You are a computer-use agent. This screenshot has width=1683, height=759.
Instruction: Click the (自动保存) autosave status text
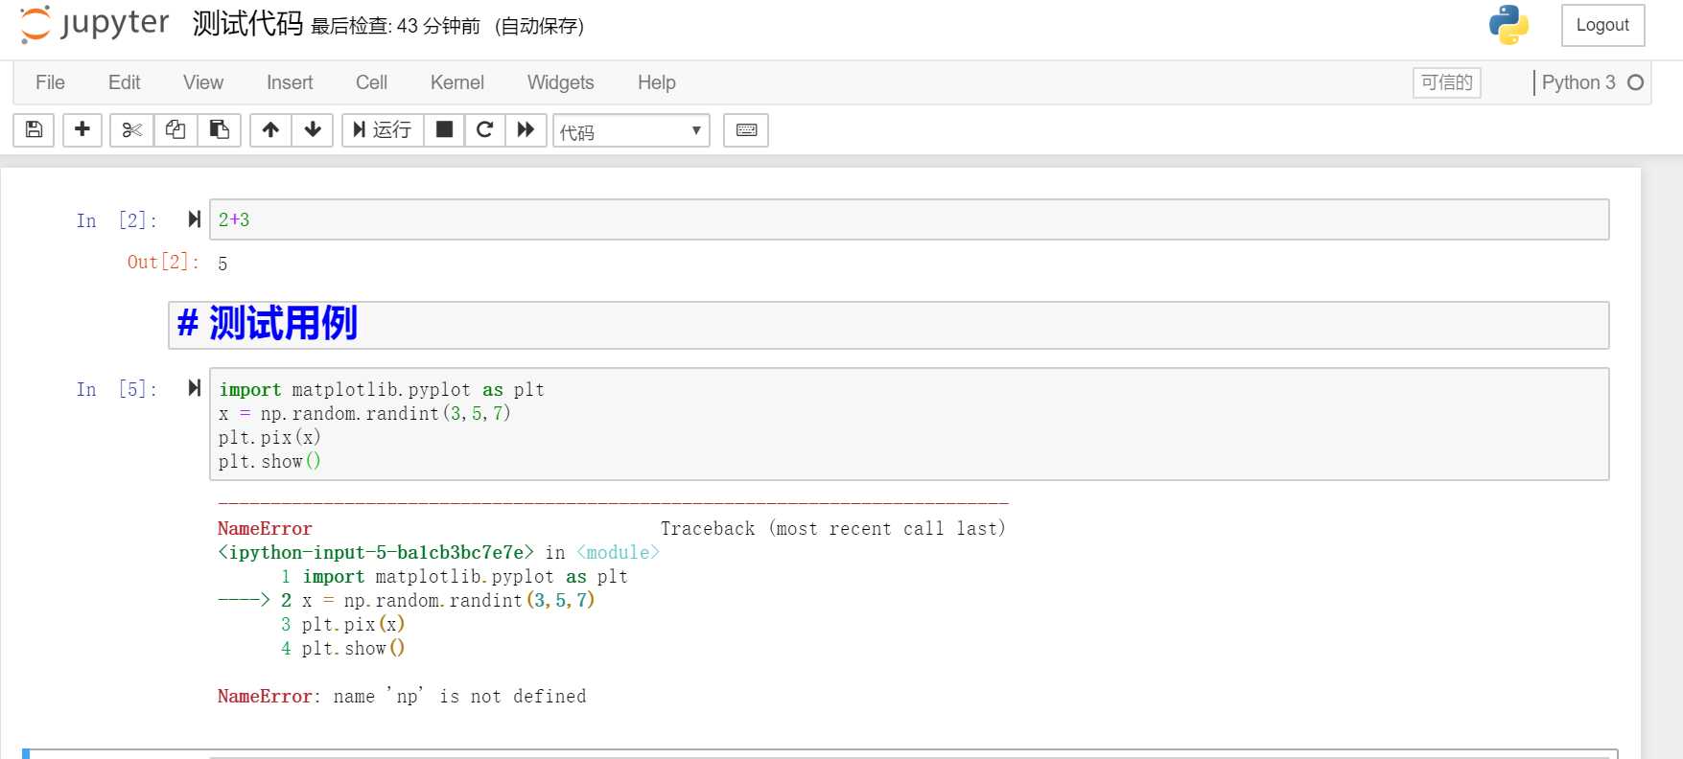540,26
